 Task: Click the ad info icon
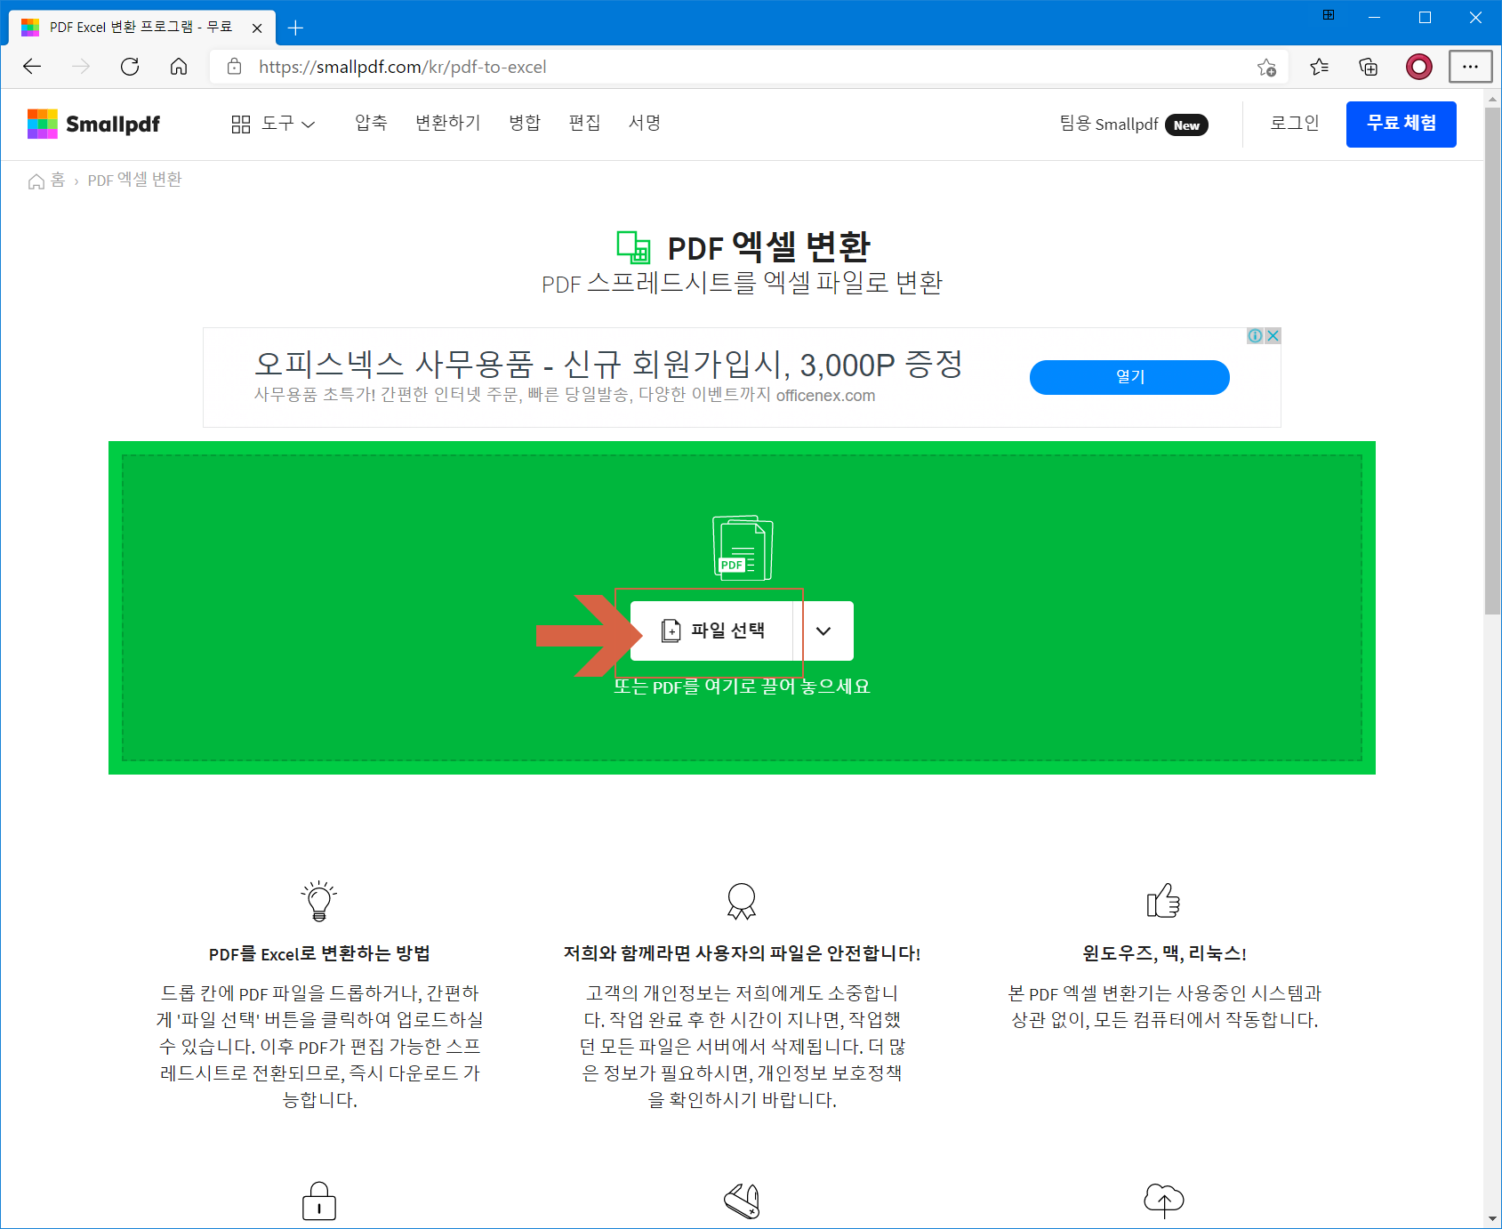pos(1255,335)
